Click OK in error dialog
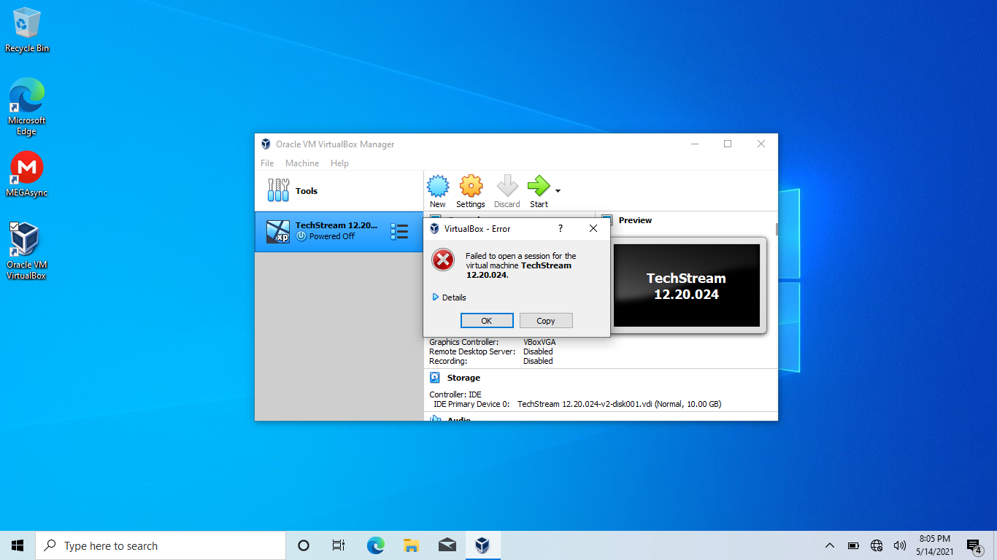This screenshot has height=560, width=997. click(487, 321)
